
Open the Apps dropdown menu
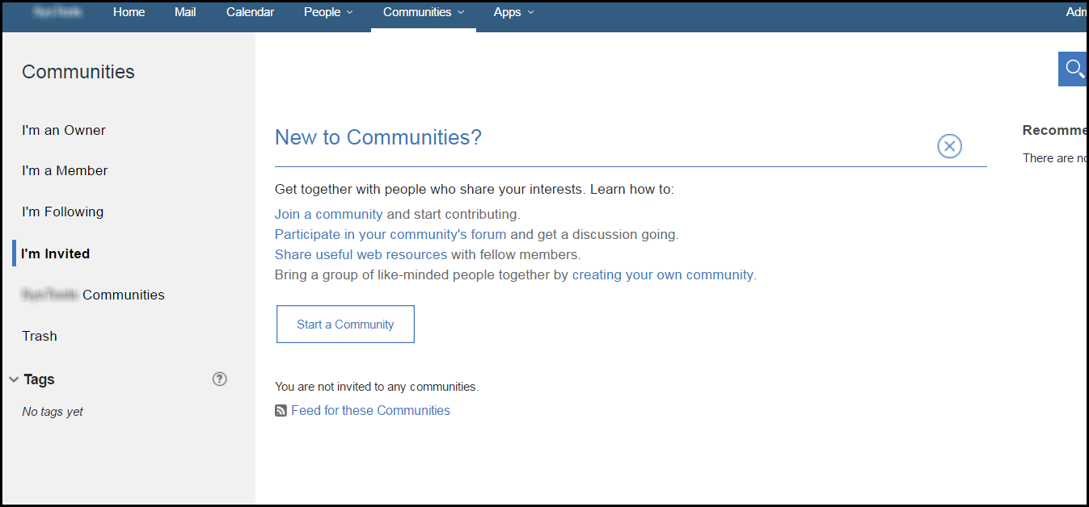click(x=513, y=12)
